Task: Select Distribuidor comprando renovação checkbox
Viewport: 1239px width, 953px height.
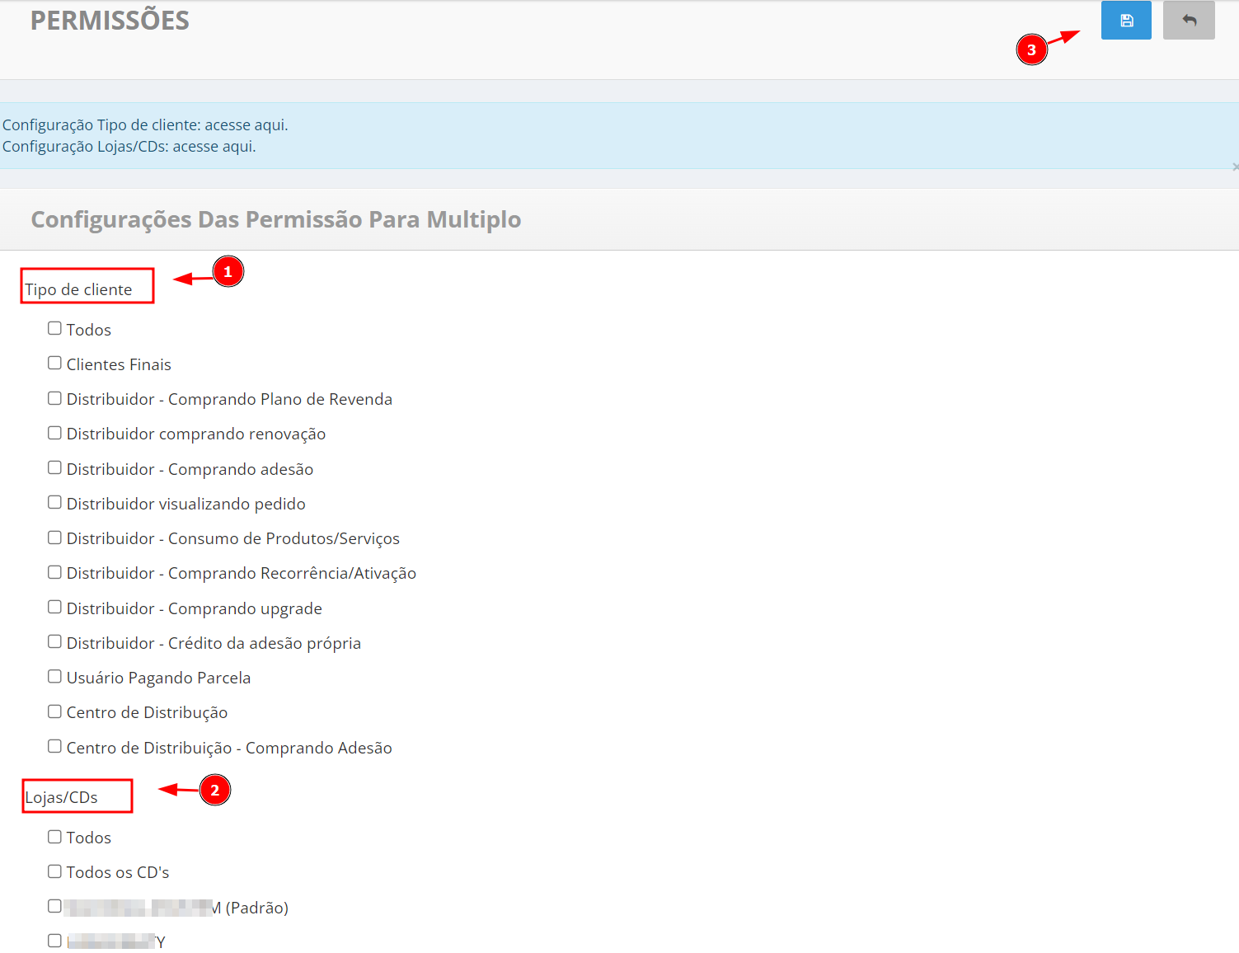Action: click(54, 433)
